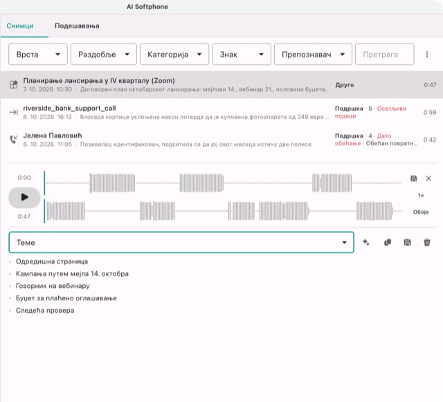Click the 0:59 duration of riverside call

(x=430, y=112)
